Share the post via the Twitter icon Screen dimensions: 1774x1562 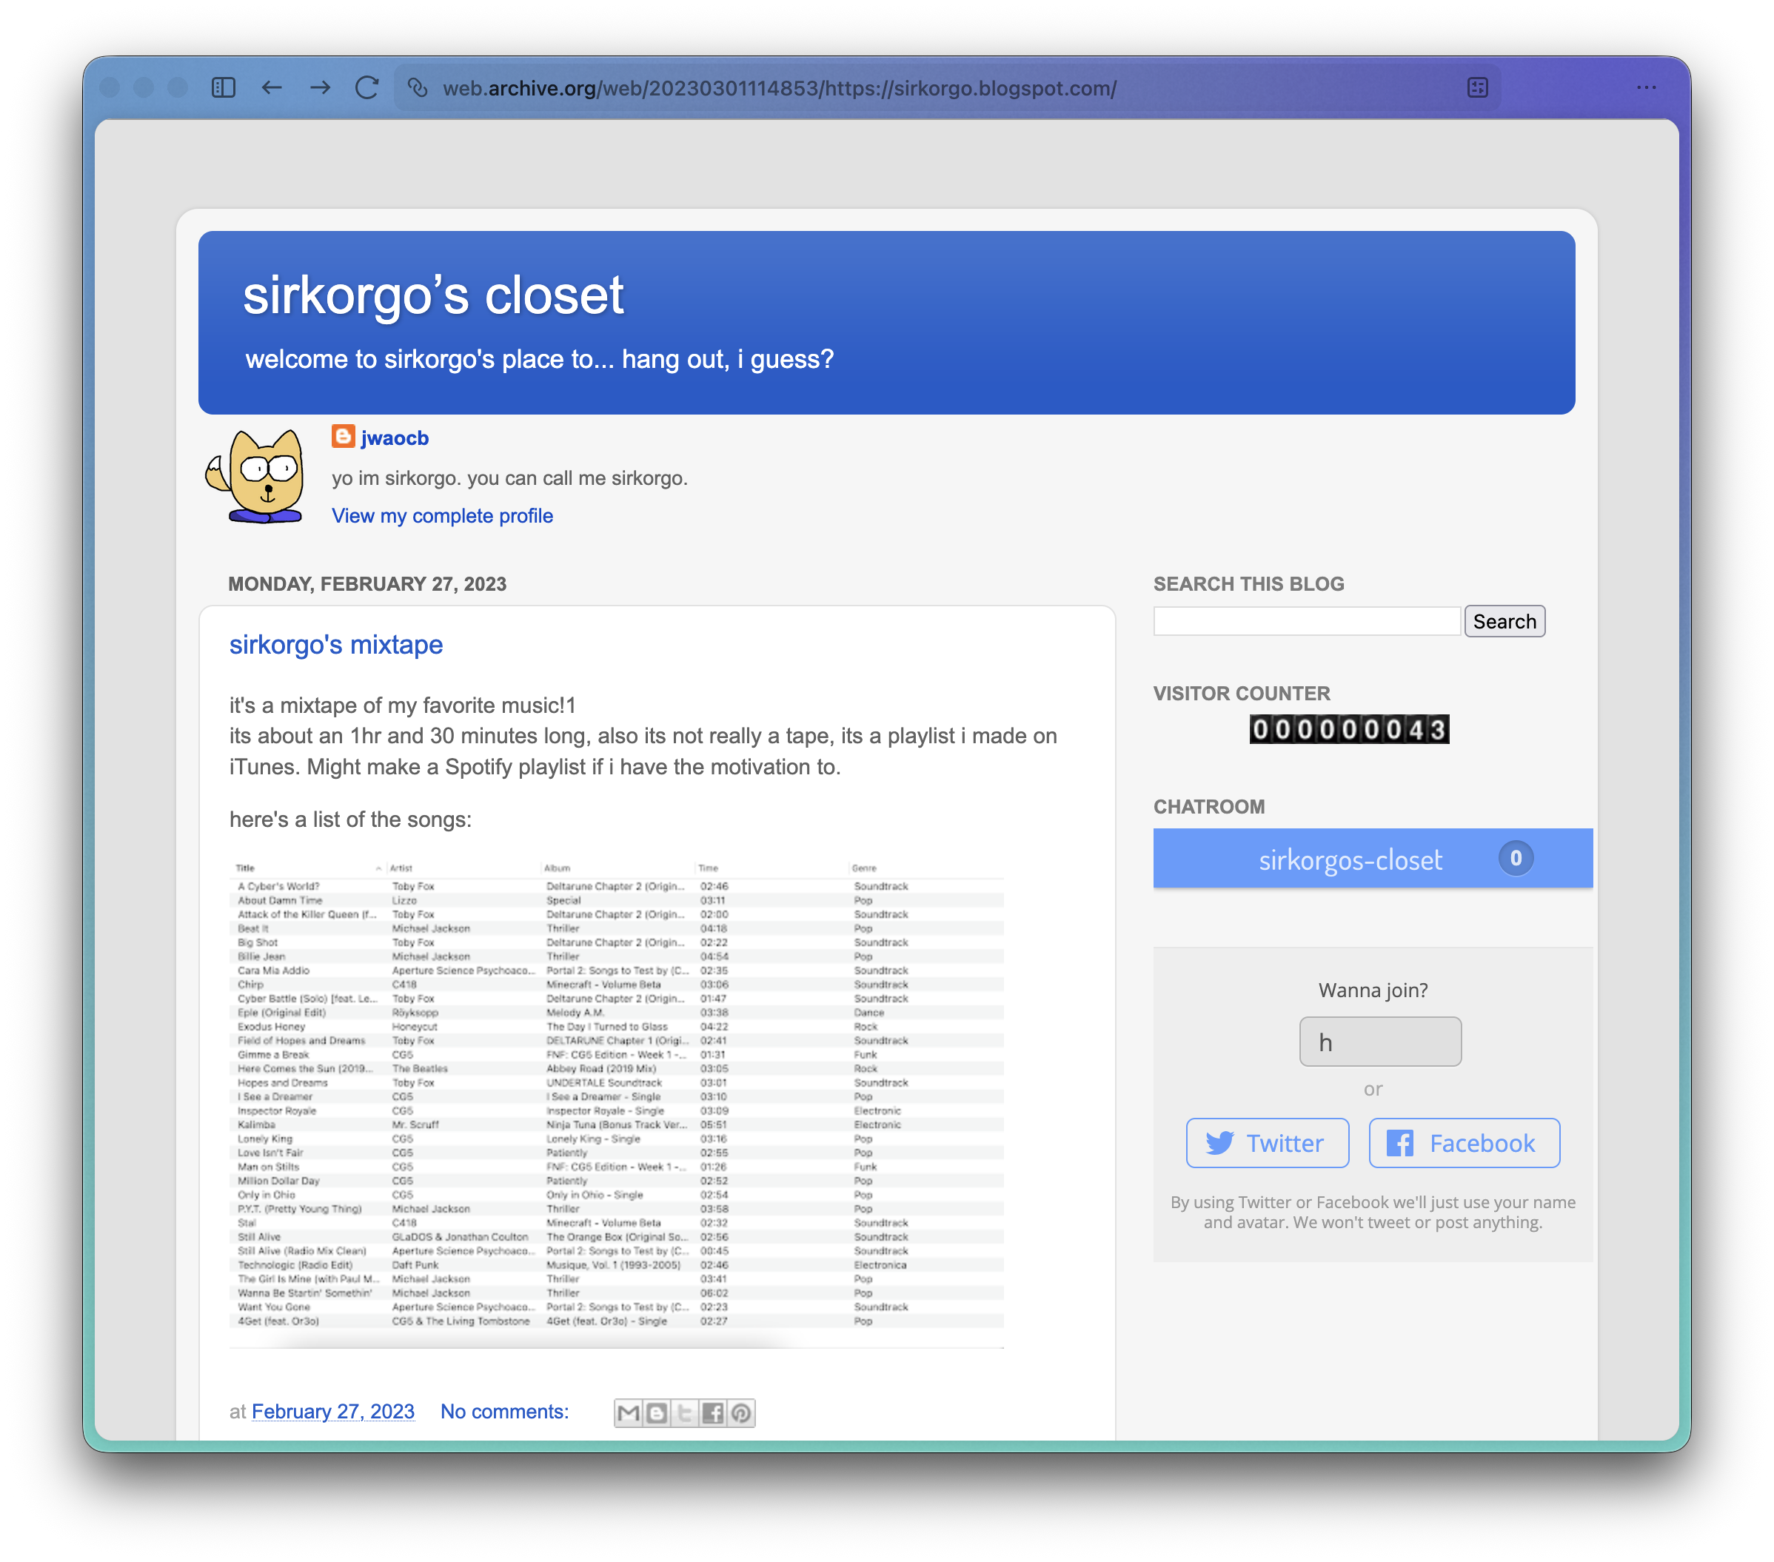pyautogui.click(x=685, y=1412)
